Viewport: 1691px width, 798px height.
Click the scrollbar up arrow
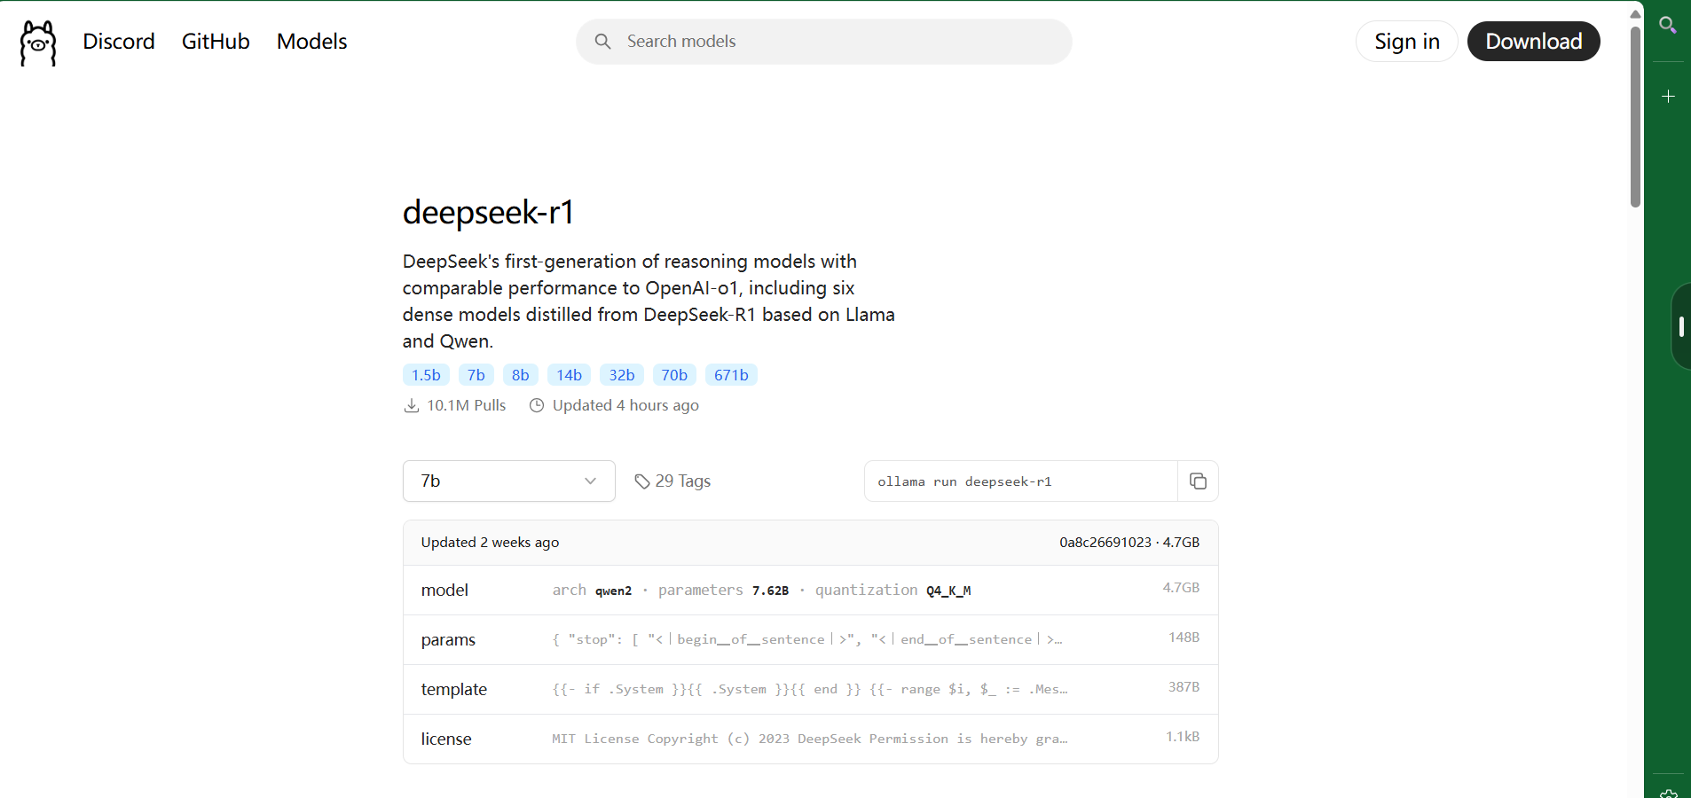click(1635, 14)
